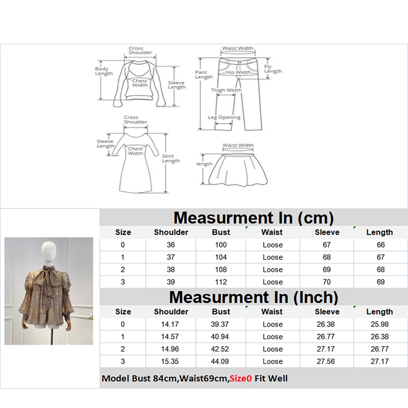The image size is (408, 408).
Task: Select length value 66 for size 0
Action: (381, 245)
